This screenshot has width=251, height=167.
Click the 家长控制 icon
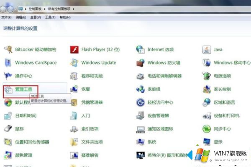[207, 89]
